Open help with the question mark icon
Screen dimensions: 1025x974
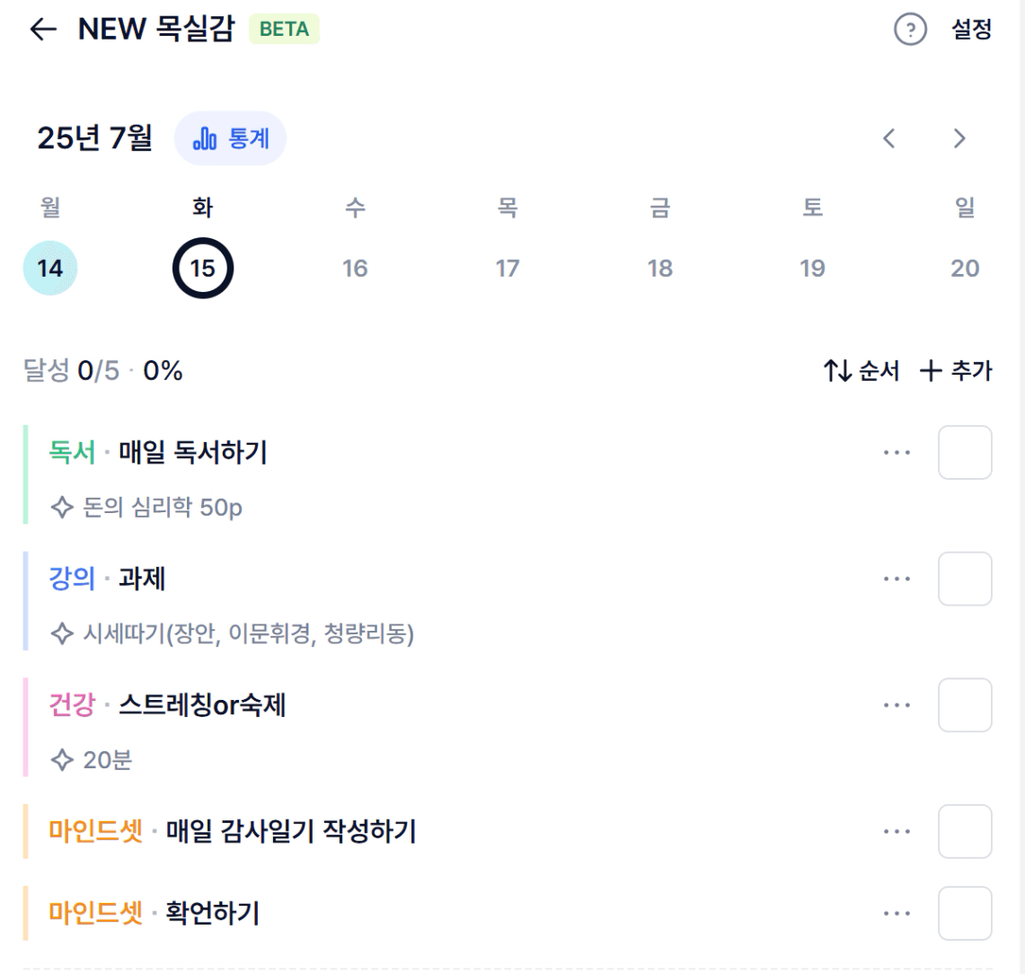pyautogui.click(x=910, y=30)
